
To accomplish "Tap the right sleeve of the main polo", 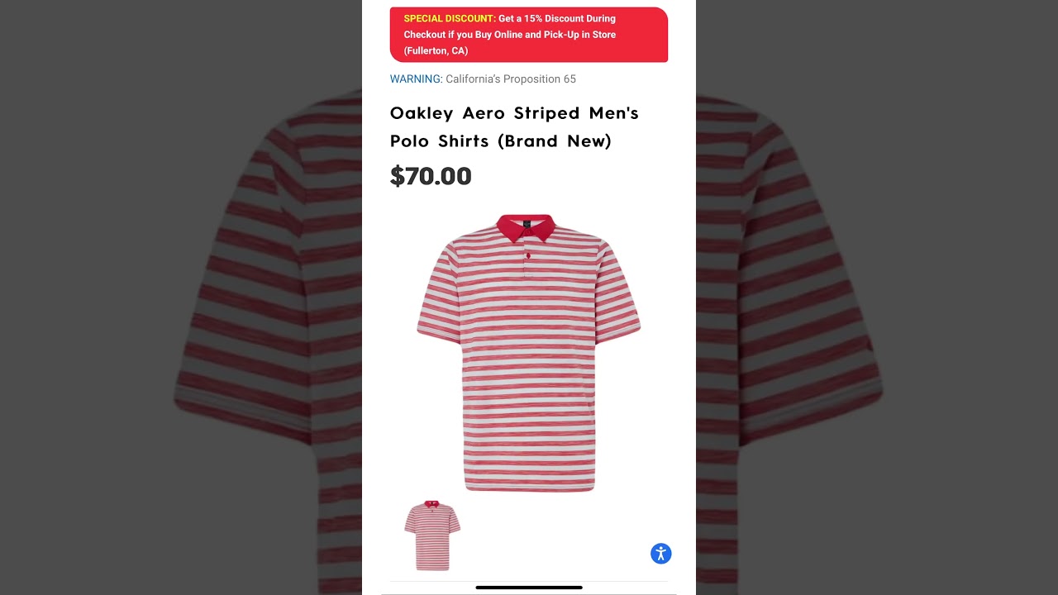I will pyautogui.click(x=618, y=293).
